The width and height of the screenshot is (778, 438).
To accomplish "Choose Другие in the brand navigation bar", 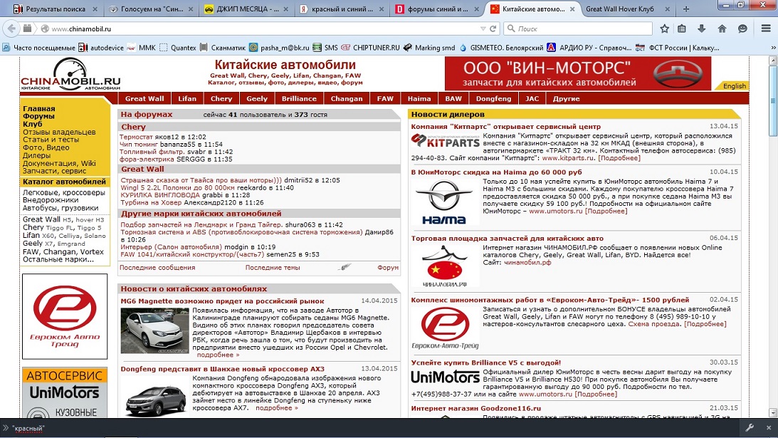I will pyautogui.click(x=566, y=98).
